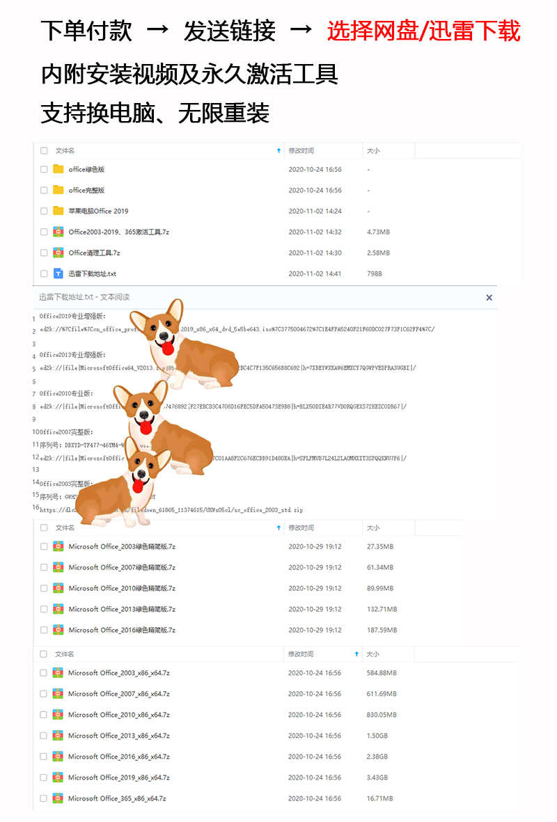This screenshot has width=557, height=822.
Task: Click the name Microsoft Office_2016_x86_x64.7z
Action: click(119, 757)
